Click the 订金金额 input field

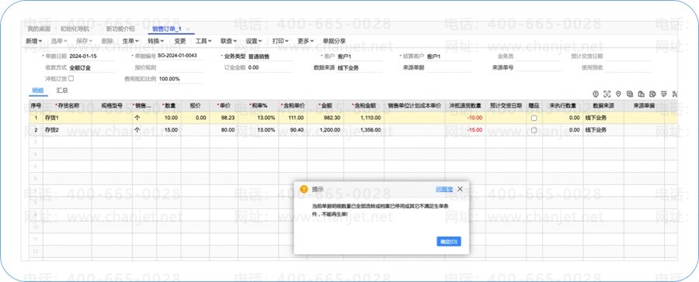point(270,67)
